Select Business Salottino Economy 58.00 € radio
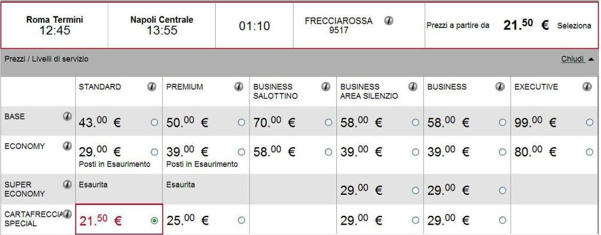 coord(328,152)
